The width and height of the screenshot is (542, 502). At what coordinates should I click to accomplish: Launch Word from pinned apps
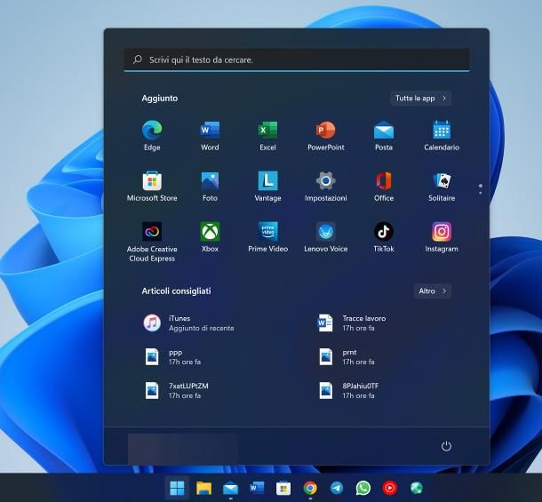click(210, 135)
